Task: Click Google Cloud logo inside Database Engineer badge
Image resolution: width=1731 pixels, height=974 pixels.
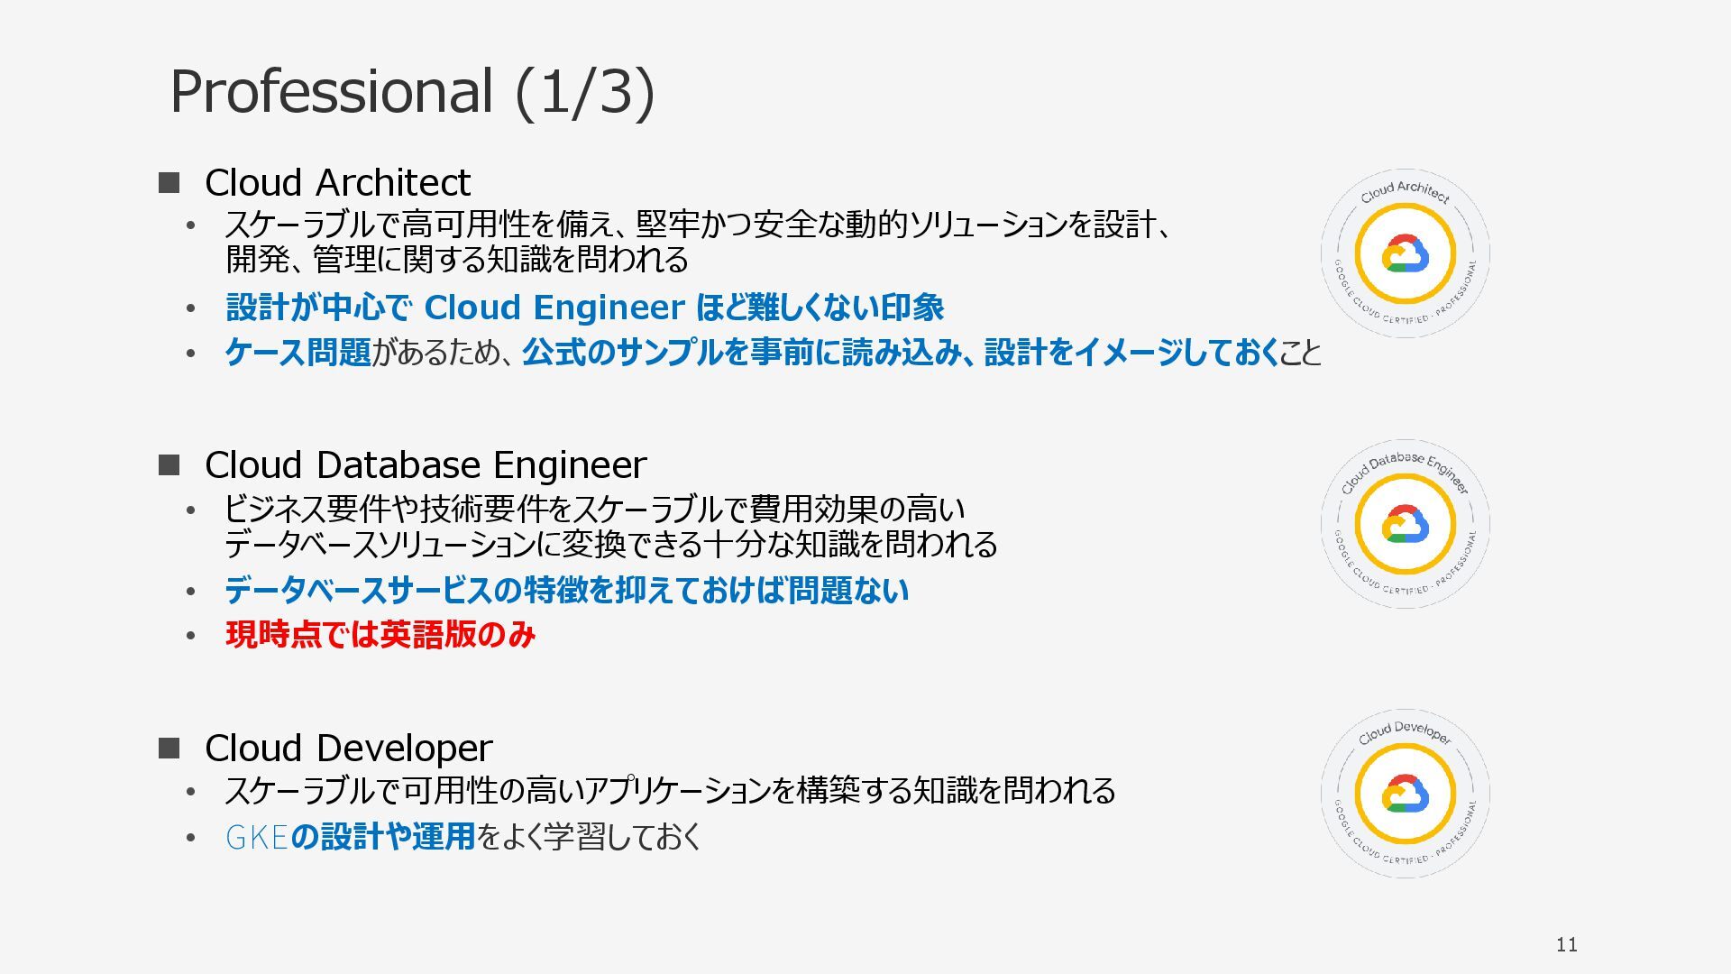Action: tap(1405, 524)
